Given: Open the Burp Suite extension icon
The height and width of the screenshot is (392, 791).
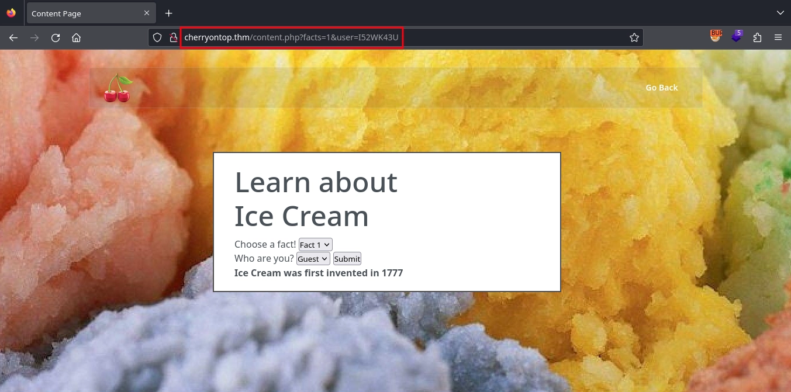Looking at the screenshot, I should click(x=716, y=36).
